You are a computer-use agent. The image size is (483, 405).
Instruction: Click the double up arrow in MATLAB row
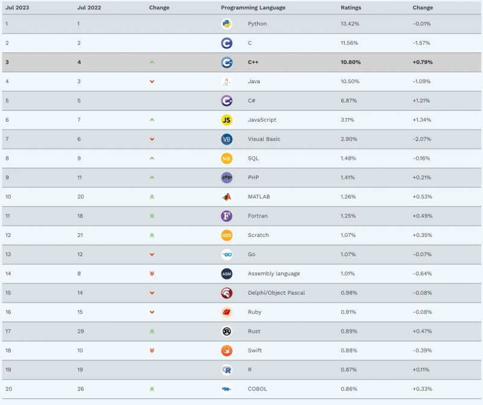point(152,197)
